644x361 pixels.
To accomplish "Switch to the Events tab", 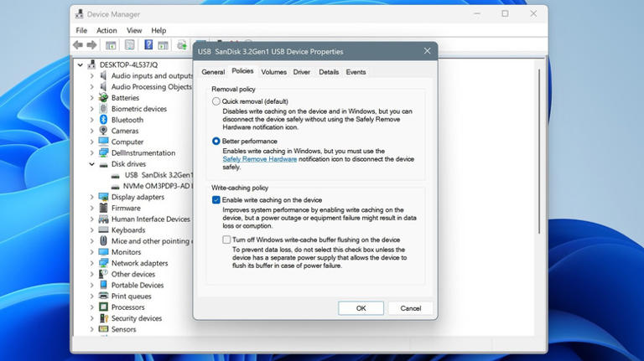I will click(356, 72).
